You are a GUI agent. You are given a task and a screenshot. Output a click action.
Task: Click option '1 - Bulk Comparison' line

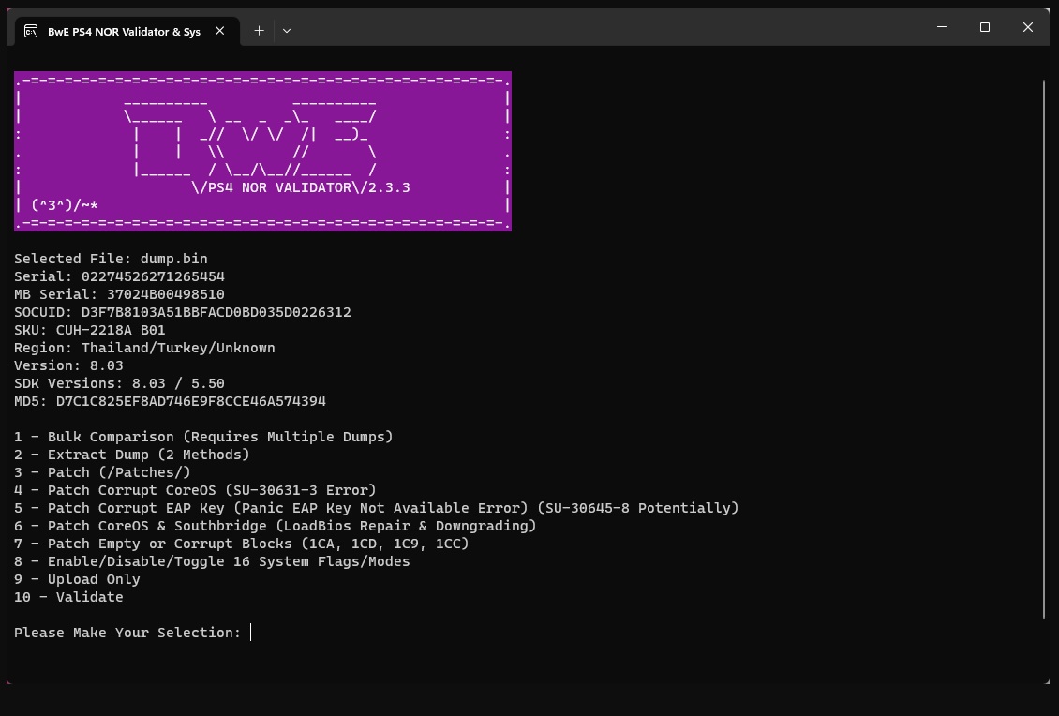tap(203, 437)
